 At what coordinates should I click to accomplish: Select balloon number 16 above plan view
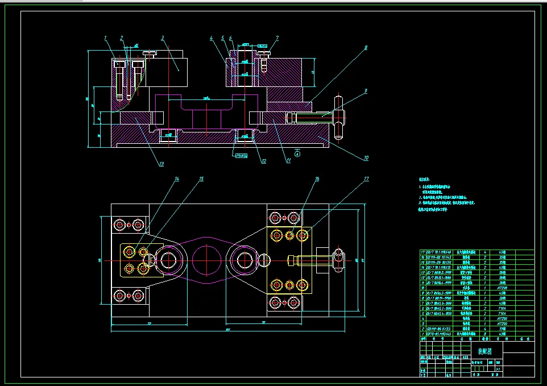tap(317, 179)
